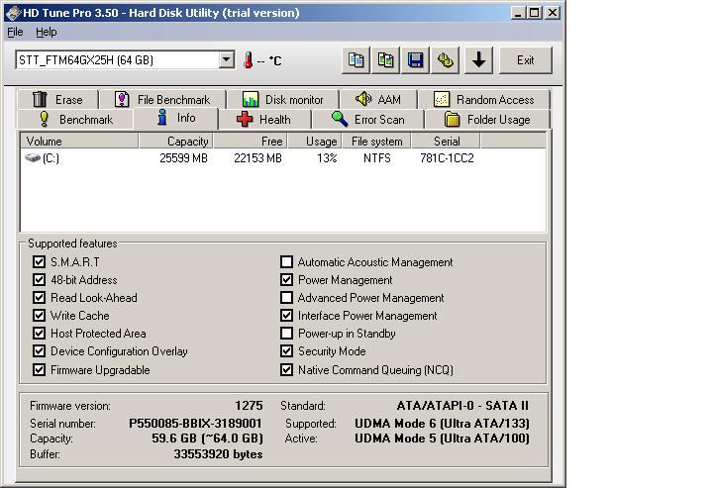Screen dimensions: 713x488
Task: Sort by the Volume column header
Action: tap(79, 141)
